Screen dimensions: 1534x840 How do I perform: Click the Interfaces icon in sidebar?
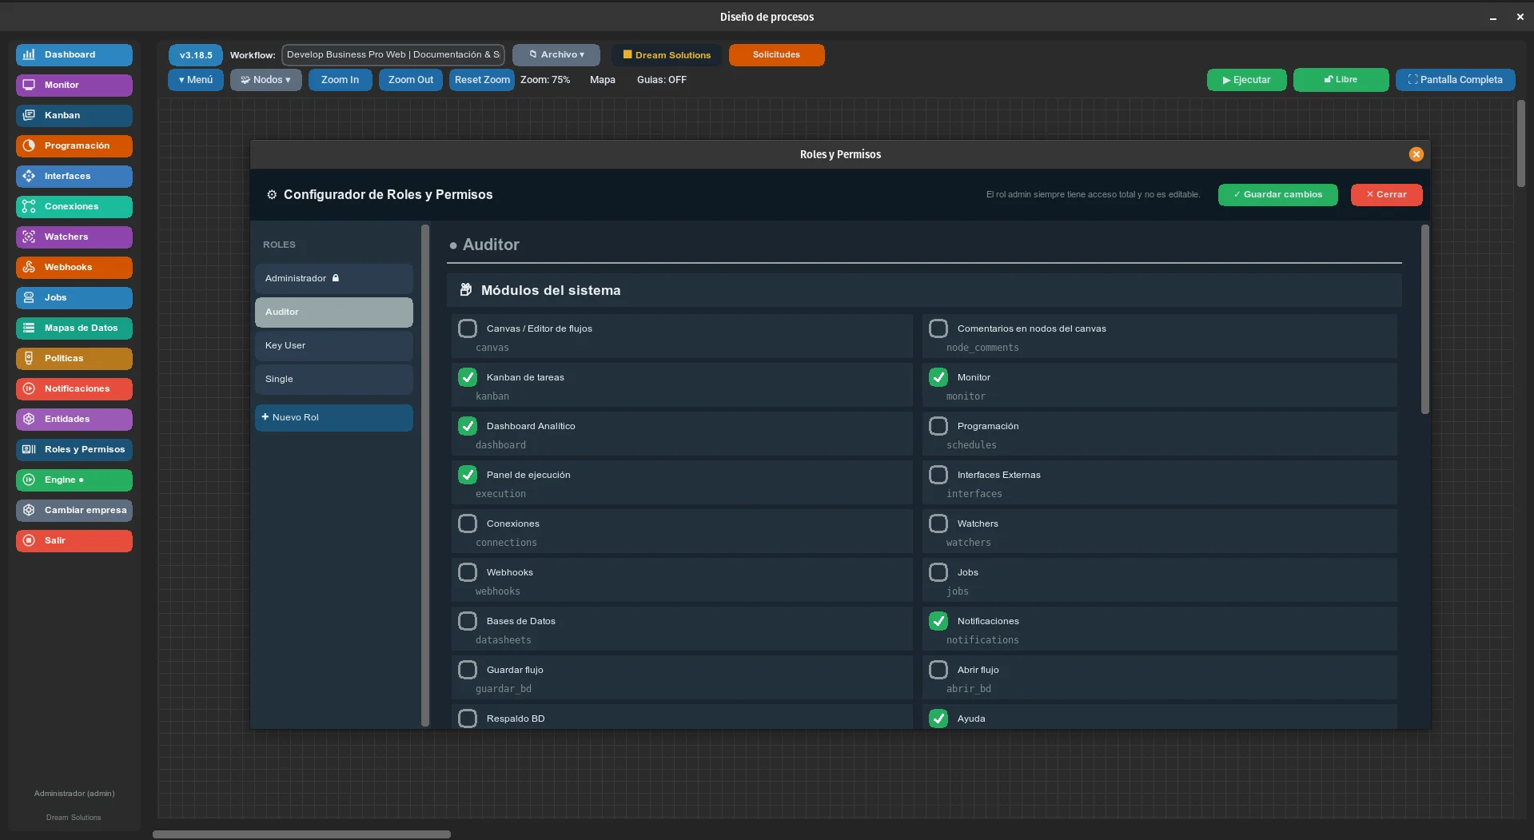click(x=29, y=176)
